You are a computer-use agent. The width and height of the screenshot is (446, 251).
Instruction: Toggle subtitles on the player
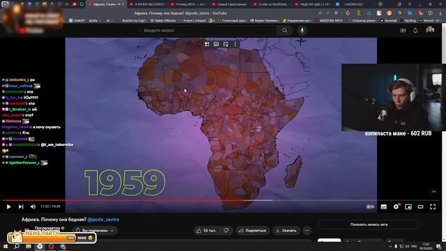click(384, 207)
